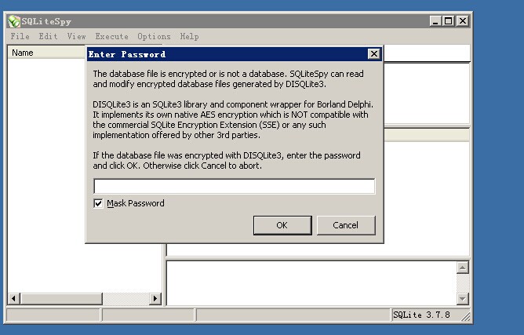The height and width of the screenshot is (335, 524).
Task: Click the SQLiteSpy icon in title bar
Action: tap(14, 21)
